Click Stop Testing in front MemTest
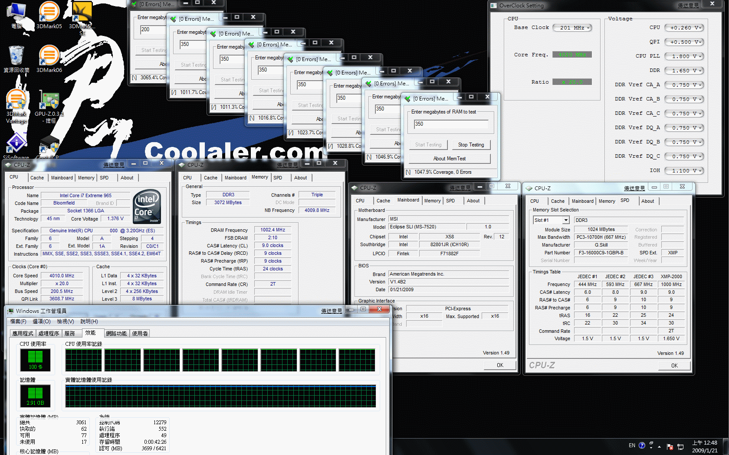729x455 pixels. click(x=471, y=145)
